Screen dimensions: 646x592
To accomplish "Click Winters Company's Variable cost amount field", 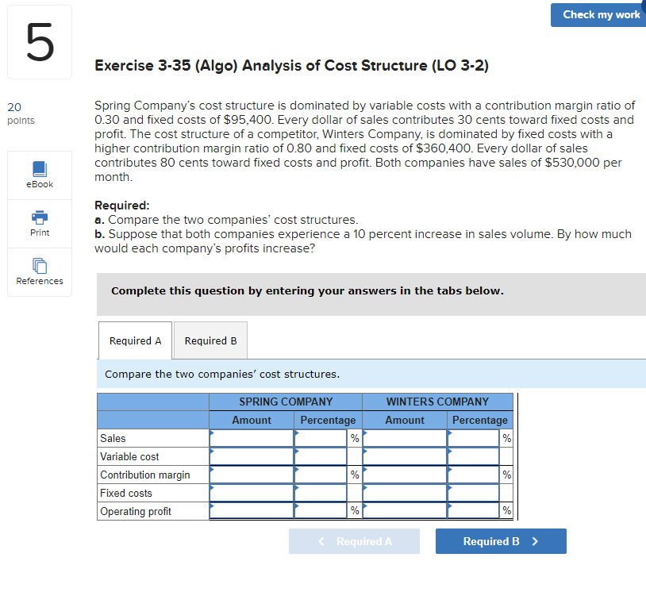I will [x=403, y=456].
